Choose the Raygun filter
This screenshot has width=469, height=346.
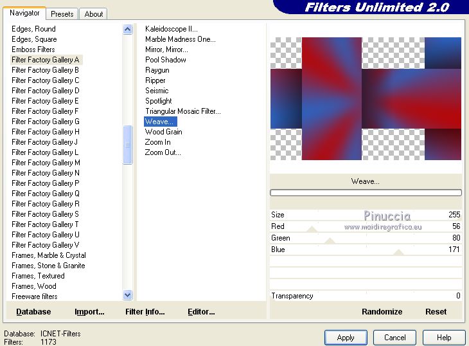157,70
